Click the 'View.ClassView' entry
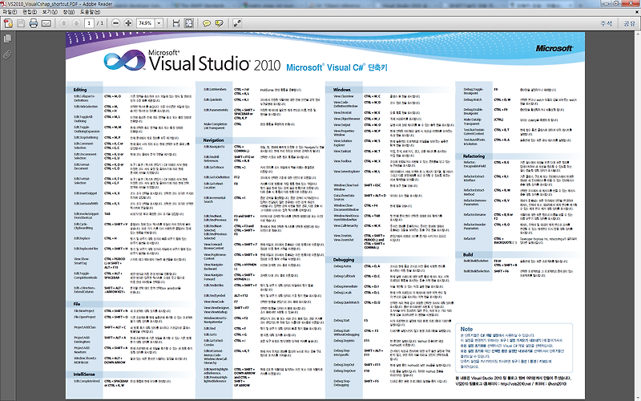The image size is (641, 401). (344, 96)
